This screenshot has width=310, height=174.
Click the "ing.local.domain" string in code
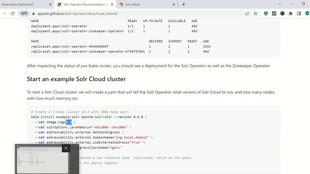click(x=131, y=137)
